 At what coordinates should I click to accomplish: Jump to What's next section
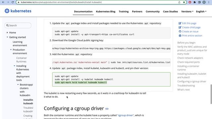(x=184, y=90)
